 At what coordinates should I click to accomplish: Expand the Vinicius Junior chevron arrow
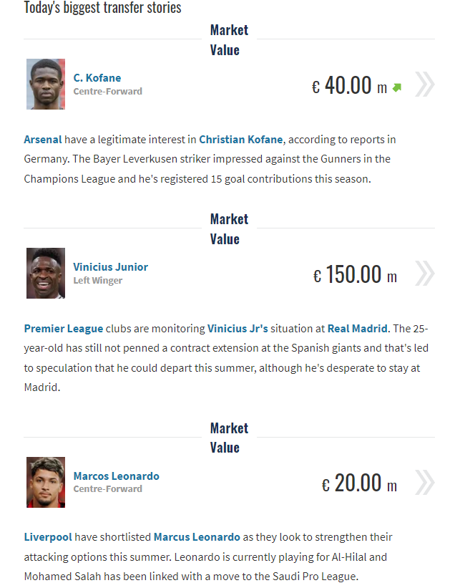(x=424, y=274)
